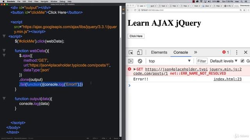Click the 'Error!!' console log text
This screenshot has height=140, width=250.
[x=141, y=79]
